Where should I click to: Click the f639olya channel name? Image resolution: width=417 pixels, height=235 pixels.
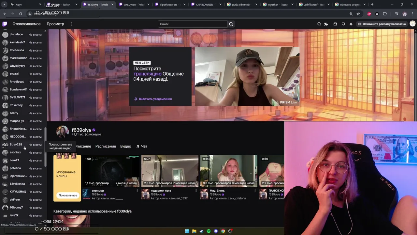(x=81, y=130)
